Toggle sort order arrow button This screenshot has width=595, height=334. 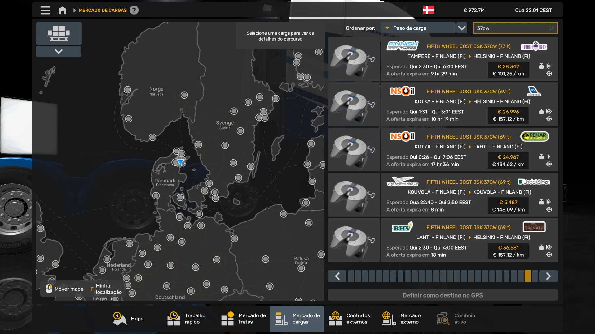462,28
